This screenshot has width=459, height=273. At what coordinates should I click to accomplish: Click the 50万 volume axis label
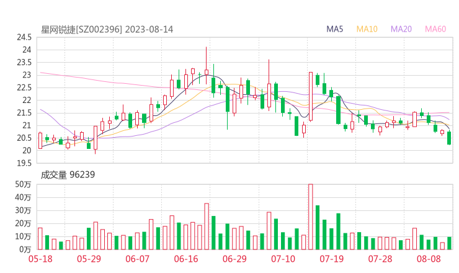[x=23, y=184]
